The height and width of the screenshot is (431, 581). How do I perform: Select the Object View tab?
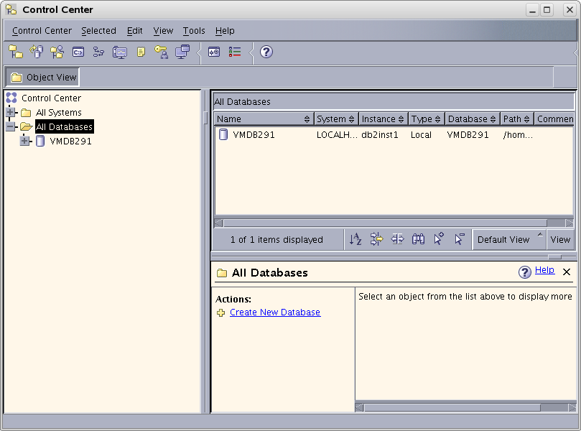point(42,77)
